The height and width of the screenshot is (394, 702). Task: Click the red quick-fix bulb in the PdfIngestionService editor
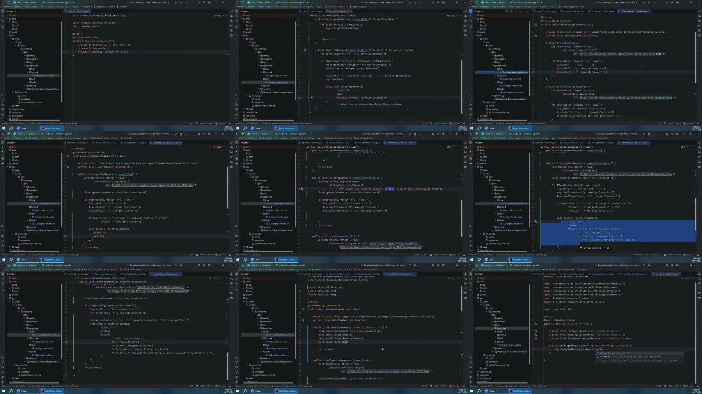[x=312, y=97]
